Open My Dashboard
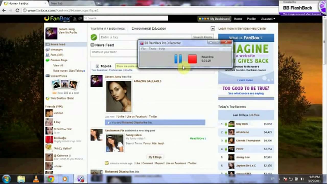The height and width of the screenshot is (184, 327). coord(214,19)
